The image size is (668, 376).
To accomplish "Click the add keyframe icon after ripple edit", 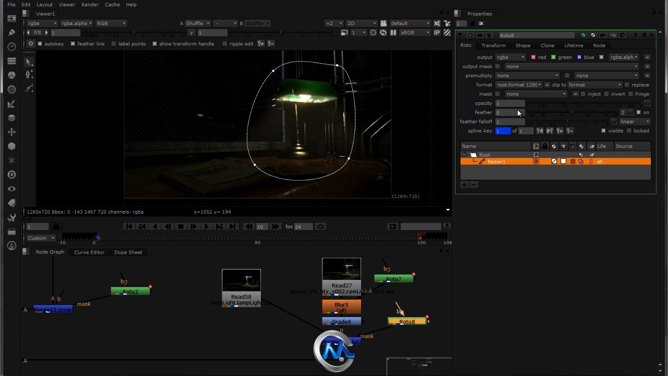I will 261,44.
